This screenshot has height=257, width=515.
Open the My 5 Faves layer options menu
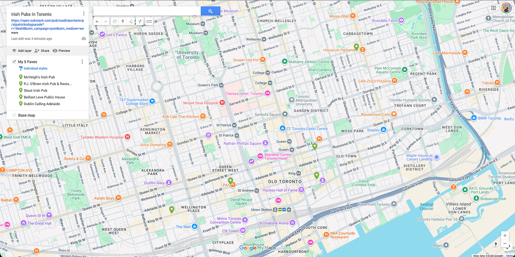(82, 62)
